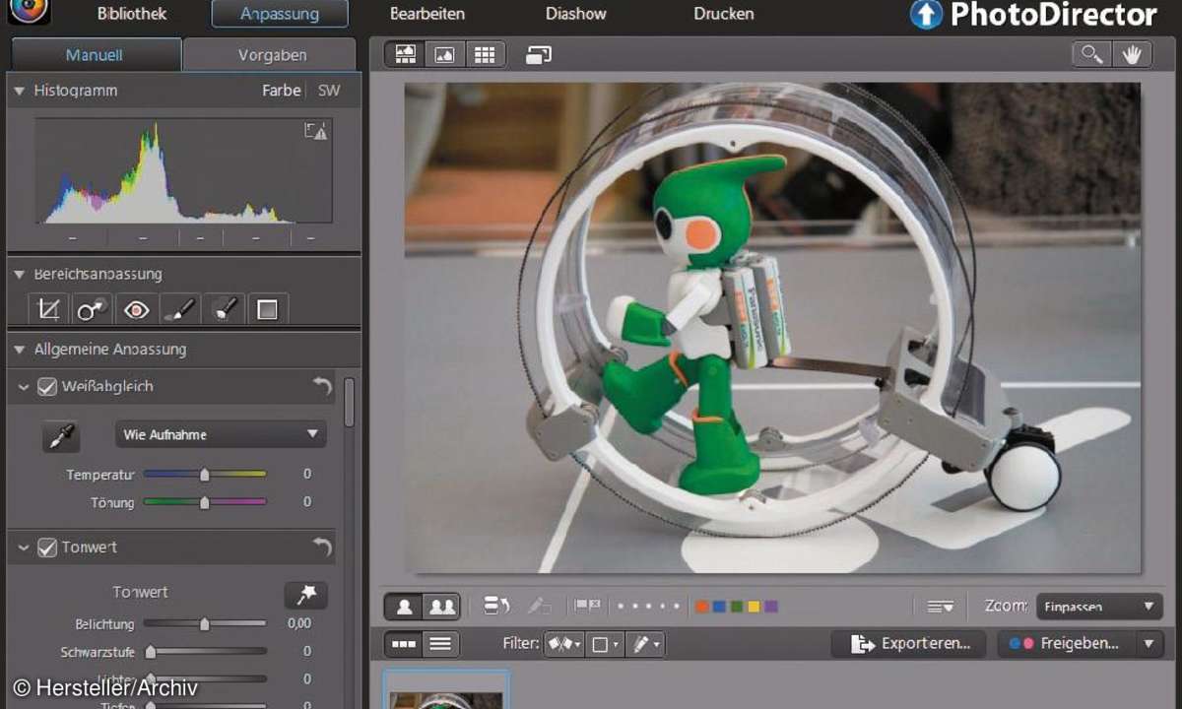Open the Diashow module
Viewport: 1182px width, 709px height.
click(x=576, y=14)
